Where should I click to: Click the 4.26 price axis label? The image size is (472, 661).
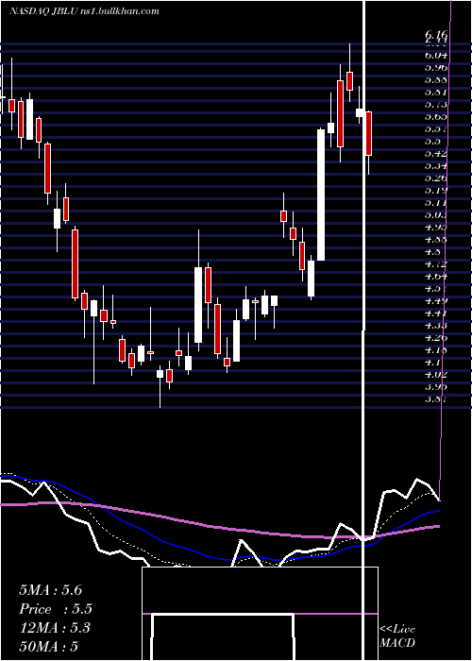[x=436, y=338]
